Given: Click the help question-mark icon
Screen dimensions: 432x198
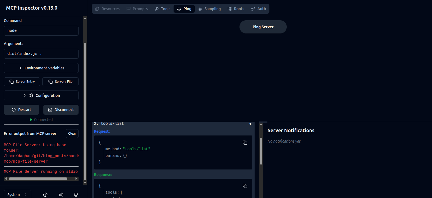Looking at the screenshot, I should pyautogui.click(x=45, y=195).
